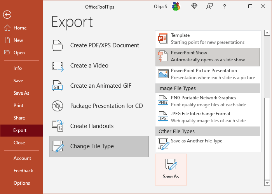Click the Template PowerPoint file icon
Image resolution: width=272 pixels, height=194 pixels.
tap(162, 38)
